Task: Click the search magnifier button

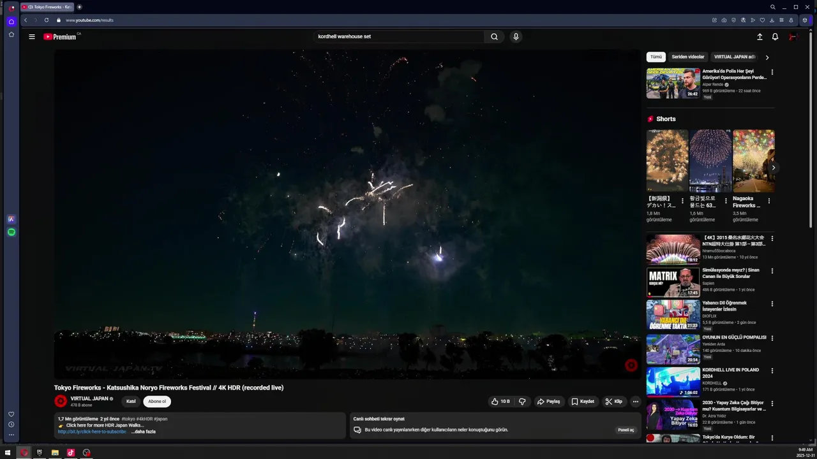Action: click(494, 37)
